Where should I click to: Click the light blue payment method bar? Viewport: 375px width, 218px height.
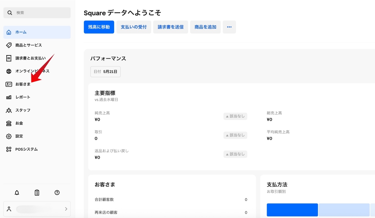coord(344,210)
